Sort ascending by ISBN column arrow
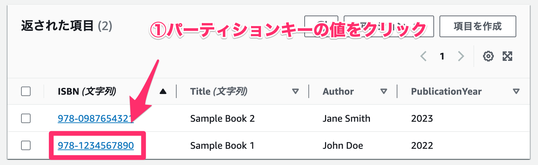The height and width of the screenshot is (165, 538). tap(163, 91)
